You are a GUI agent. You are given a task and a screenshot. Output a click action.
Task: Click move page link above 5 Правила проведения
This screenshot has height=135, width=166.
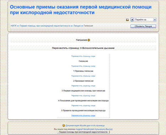[83, 106]
